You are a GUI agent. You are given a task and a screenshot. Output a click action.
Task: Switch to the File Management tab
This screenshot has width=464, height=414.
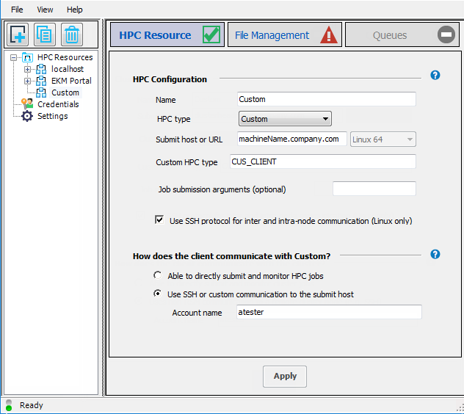[x=284, y=35]
